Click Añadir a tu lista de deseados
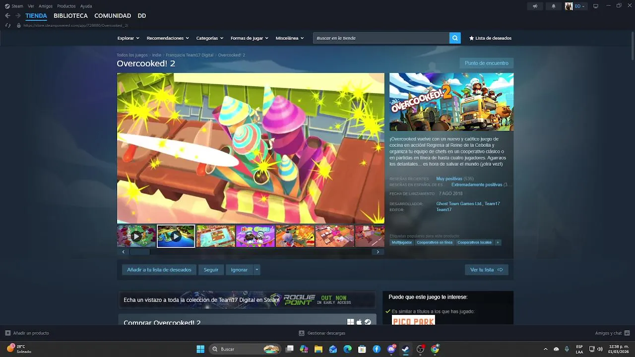The width and height of the screenshot is (635, 357). point(159,270)
